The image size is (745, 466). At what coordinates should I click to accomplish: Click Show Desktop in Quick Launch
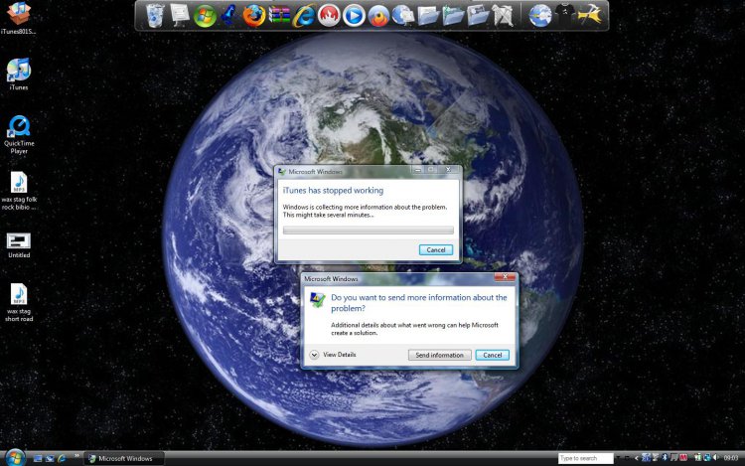click(38, 458)
